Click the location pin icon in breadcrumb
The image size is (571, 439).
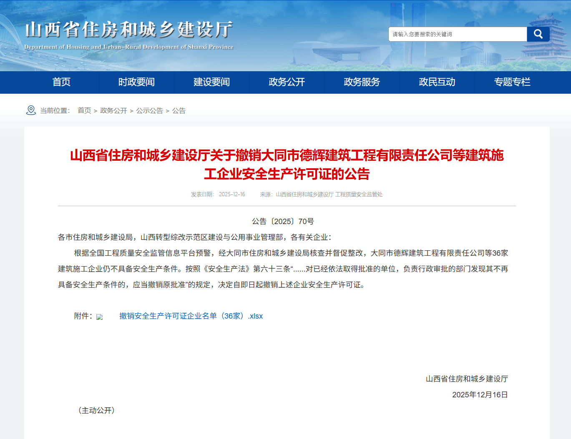click(x=31, y=110)
